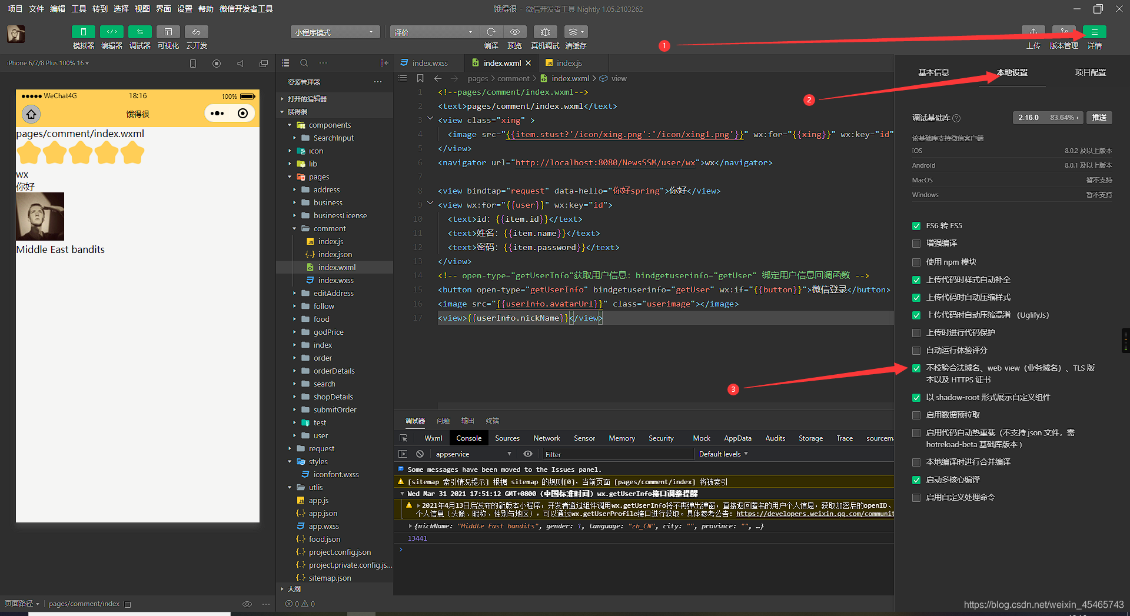Enable the 增强编译 checkbox
The height and width of the screenshot is (616, 1130).
pyautogui.click(x=916, y=244)
